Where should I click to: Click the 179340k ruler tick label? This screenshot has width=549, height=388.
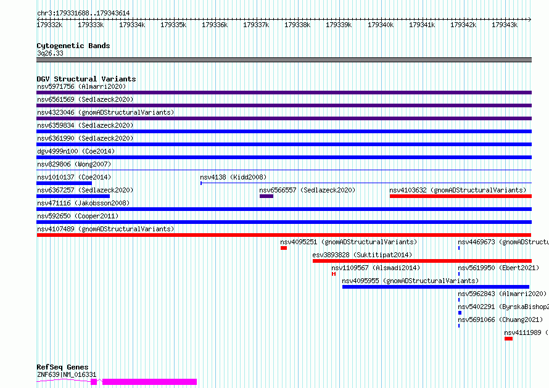(381, 25)
